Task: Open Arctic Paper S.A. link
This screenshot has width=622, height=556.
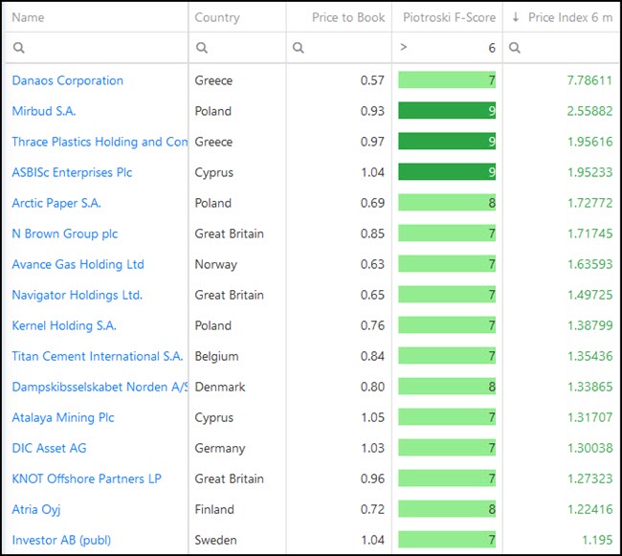Action: click(x=56, y=203)
